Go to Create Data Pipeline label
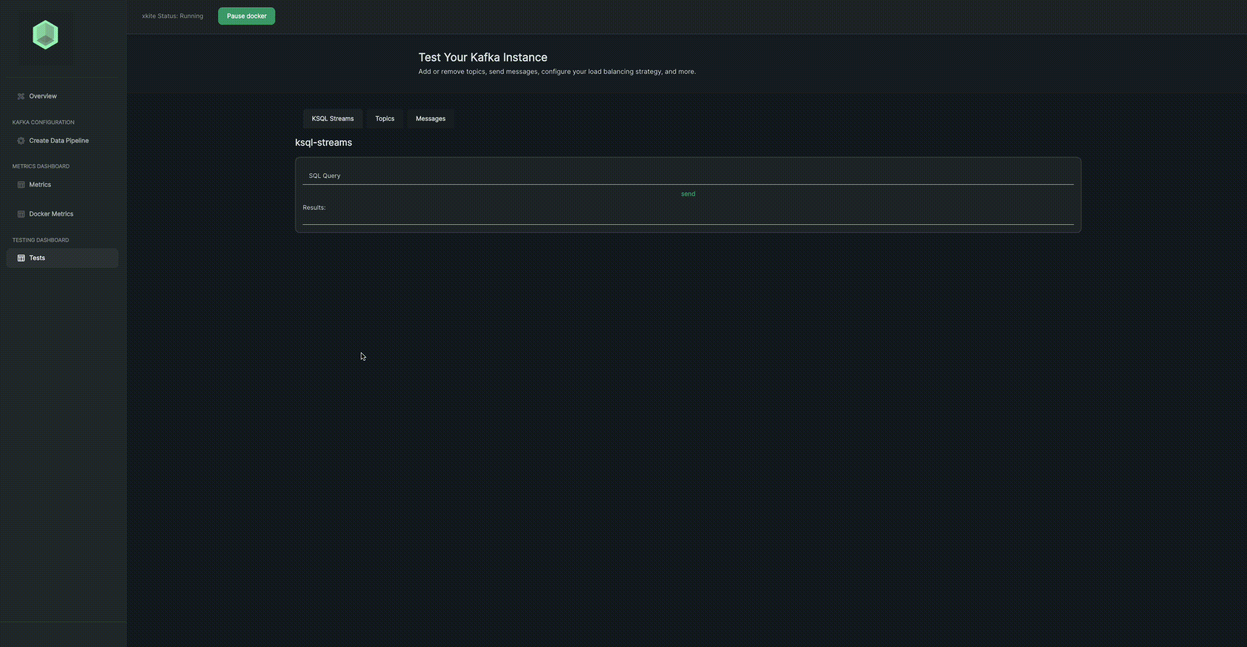The height and width of the screenshot is (647, 1247). 59,141
